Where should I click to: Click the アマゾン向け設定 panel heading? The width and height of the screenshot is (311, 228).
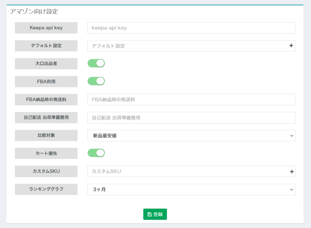click(34, 12)
